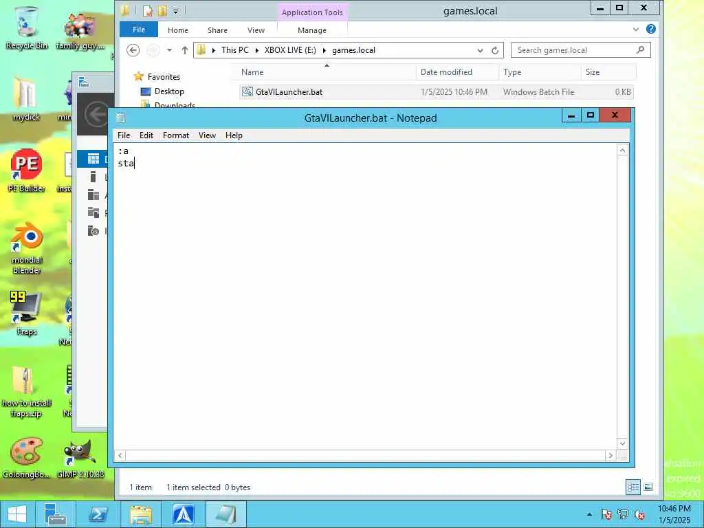Click Notepad horizontal scrollbar right arrow
704x528 pixels.
pos(610,455)
